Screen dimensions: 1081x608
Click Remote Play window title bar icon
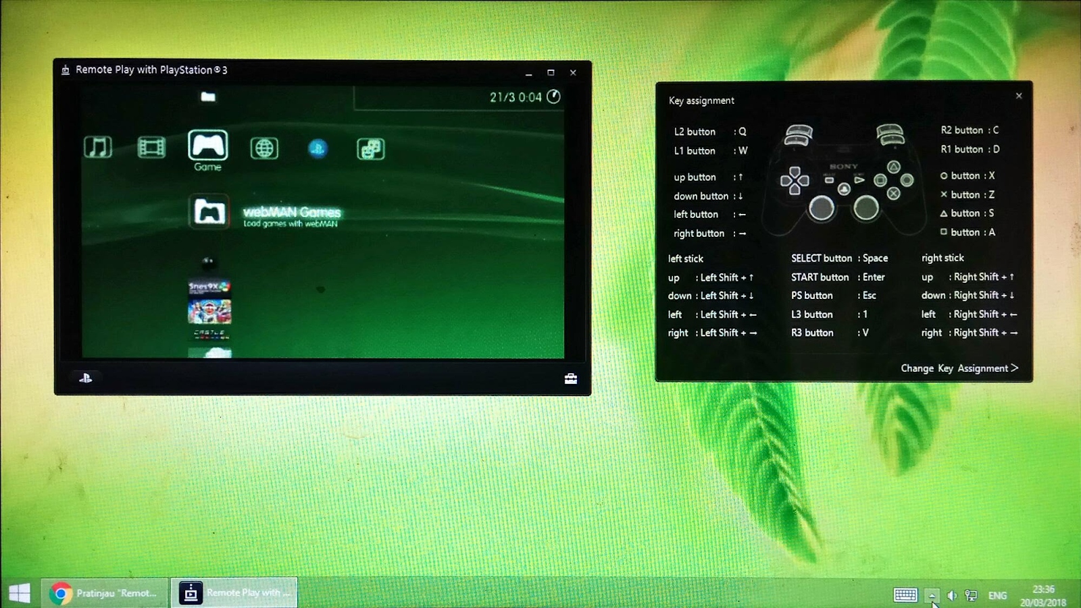click(x=66, y=70)
